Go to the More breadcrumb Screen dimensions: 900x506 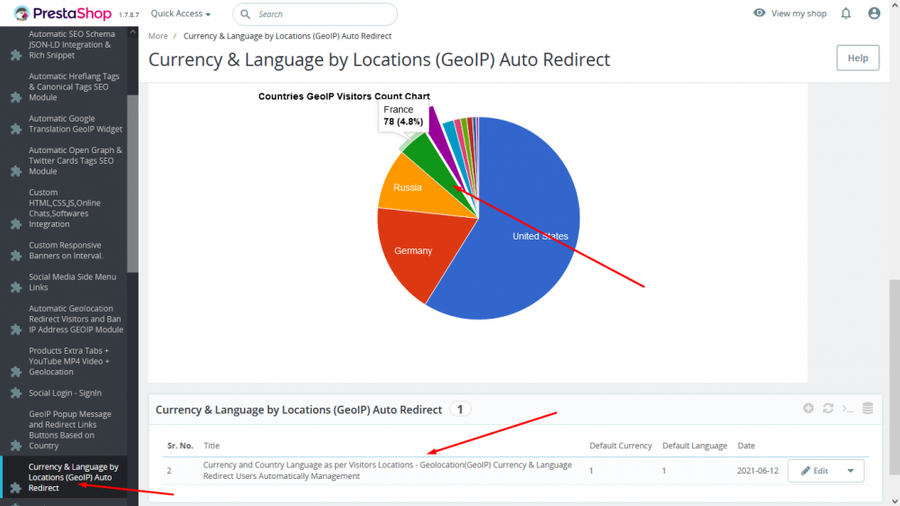(157, 36)
